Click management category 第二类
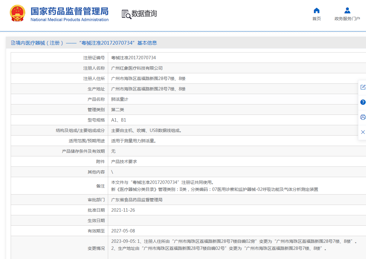The height and width of the screenshot is (259, 366). pos(118,110)
